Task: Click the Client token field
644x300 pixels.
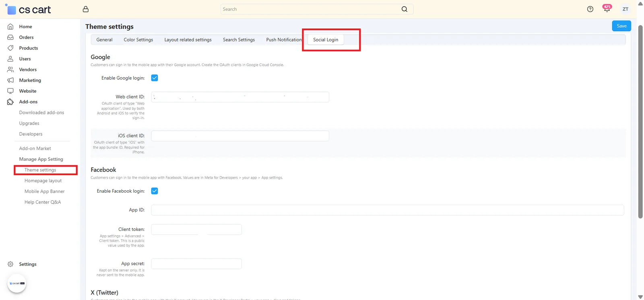Action: coord(196,229)
